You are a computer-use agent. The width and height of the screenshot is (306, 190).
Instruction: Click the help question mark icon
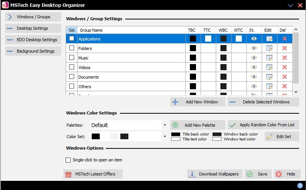click(300, 185)
